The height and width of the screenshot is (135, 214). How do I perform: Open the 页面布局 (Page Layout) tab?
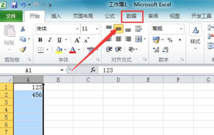click(x=83, y=16)
